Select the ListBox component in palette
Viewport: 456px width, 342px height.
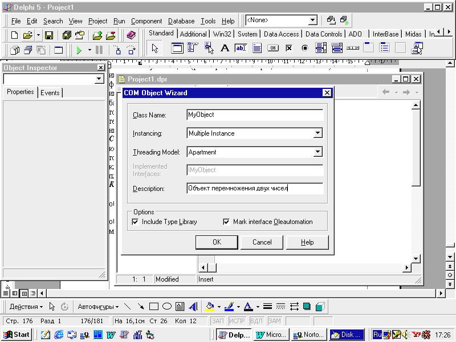click(x=321, y=48)
